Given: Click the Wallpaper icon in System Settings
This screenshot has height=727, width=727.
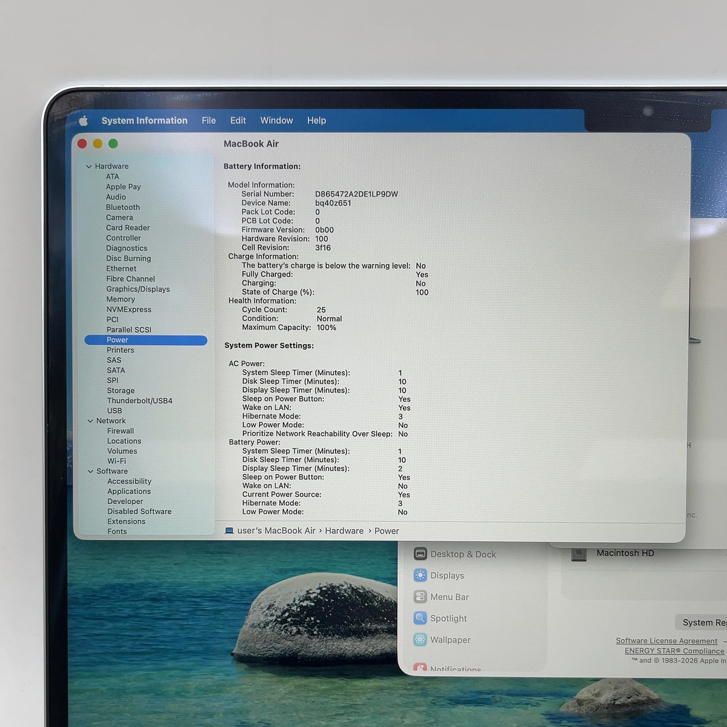Looking at the screenshot, I should tap(420, 639).
